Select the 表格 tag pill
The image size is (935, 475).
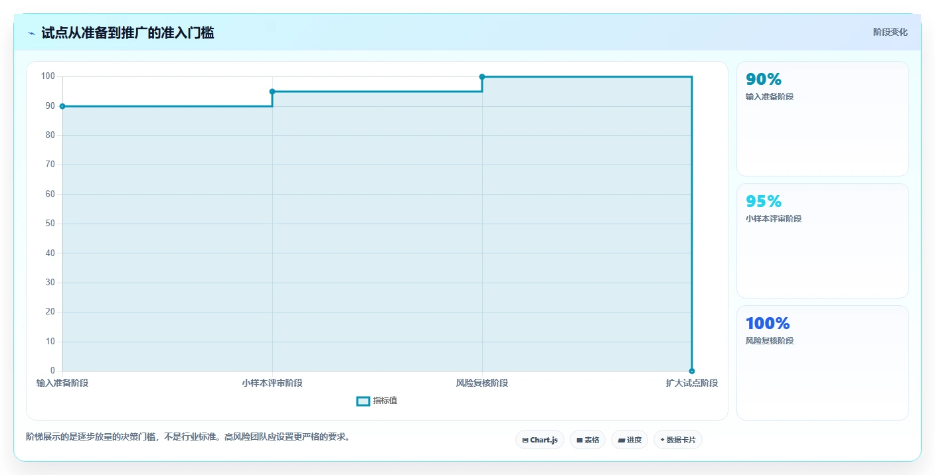[x=588, y=440]
